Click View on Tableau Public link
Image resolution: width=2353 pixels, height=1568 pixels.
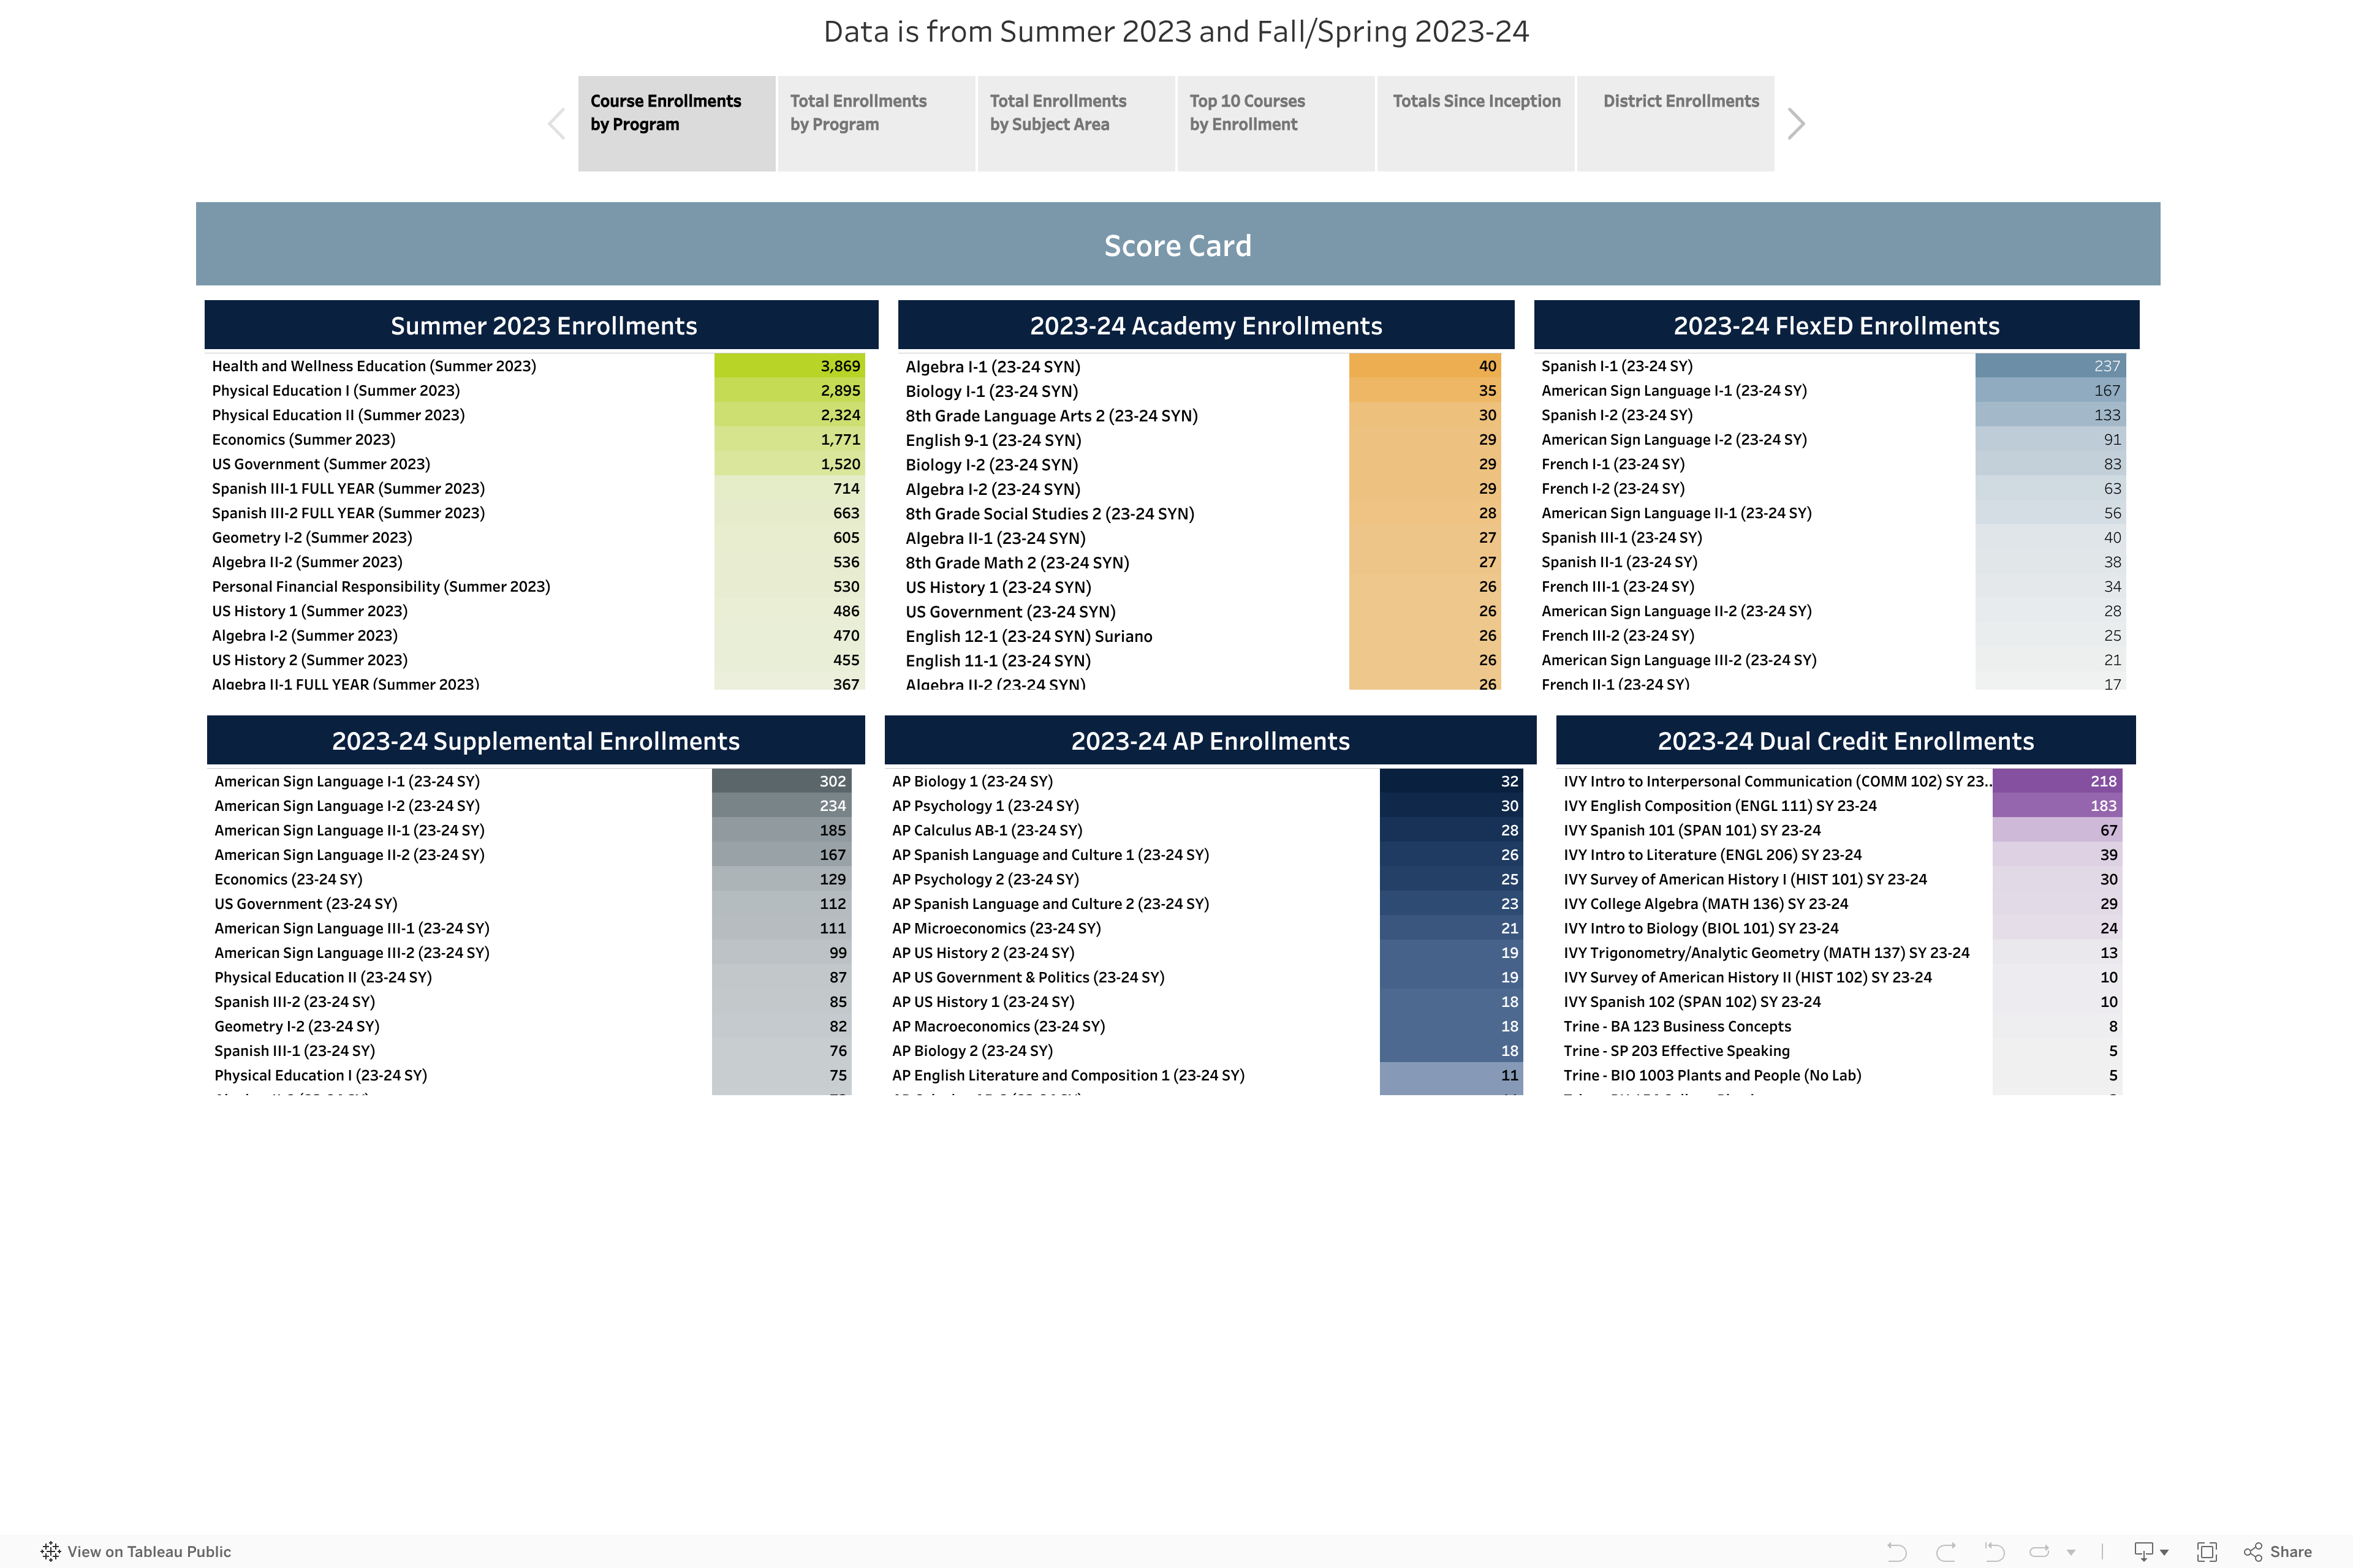coord(149,1552)
